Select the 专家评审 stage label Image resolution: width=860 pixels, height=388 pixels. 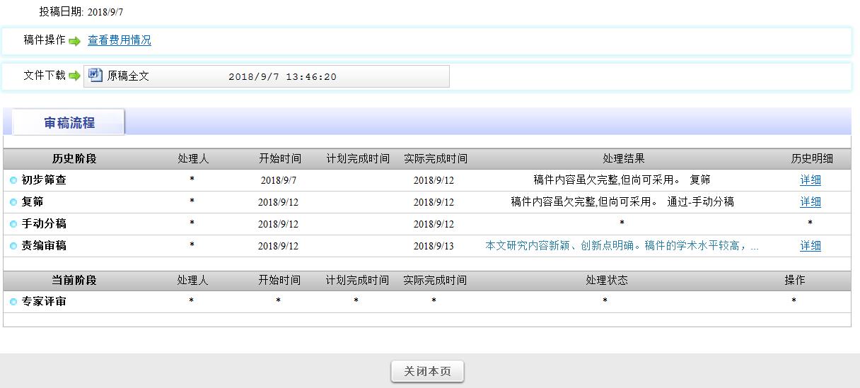point(44,302)
